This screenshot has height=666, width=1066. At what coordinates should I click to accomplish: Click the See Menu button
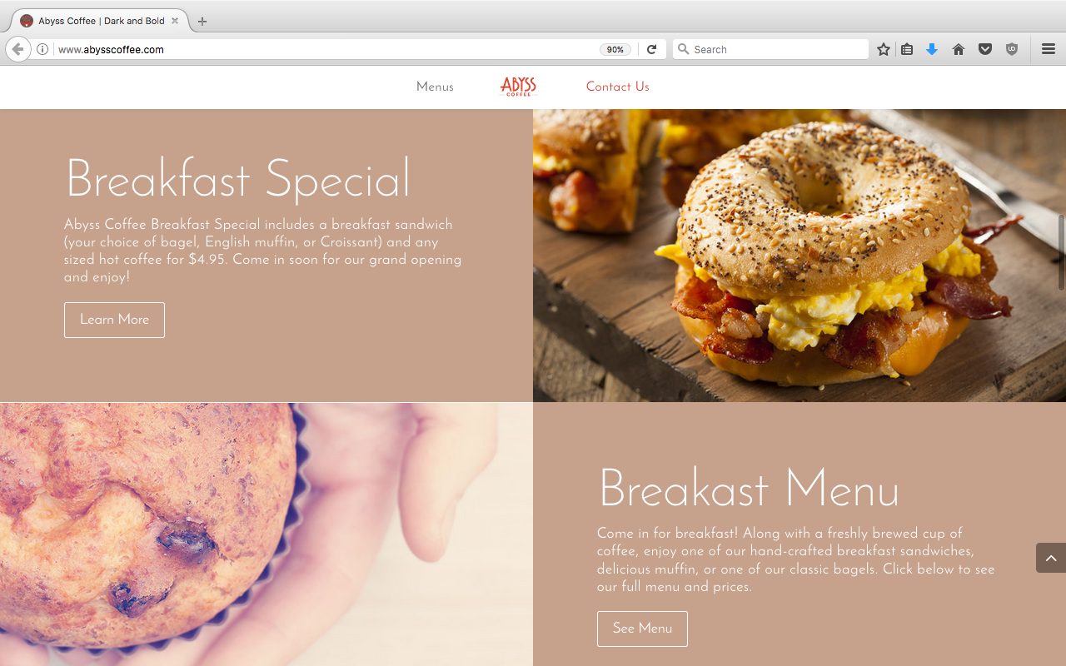[x=642, y=629]
